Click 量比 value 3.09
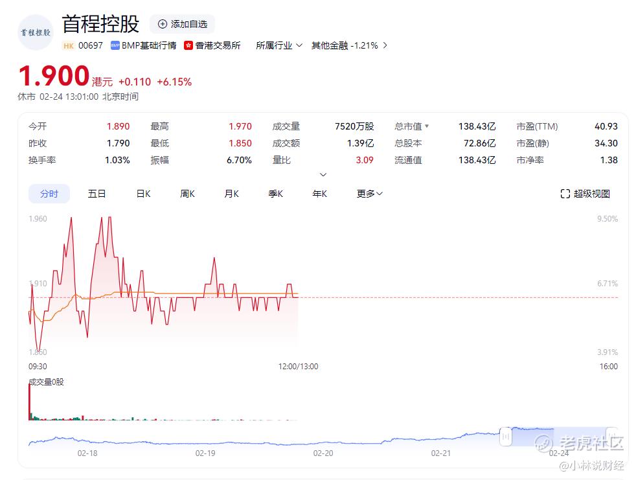636x480 pixels. 365,160
